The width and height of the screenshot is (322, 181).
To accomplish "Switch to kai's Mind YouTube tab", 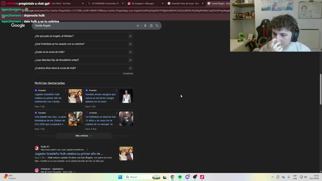I will pos(66,4).
